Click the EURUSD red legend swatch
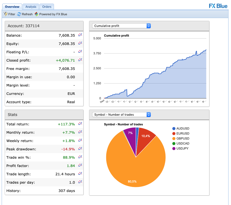231x205 pixels. pyautogui.click(x=174, y=134)
